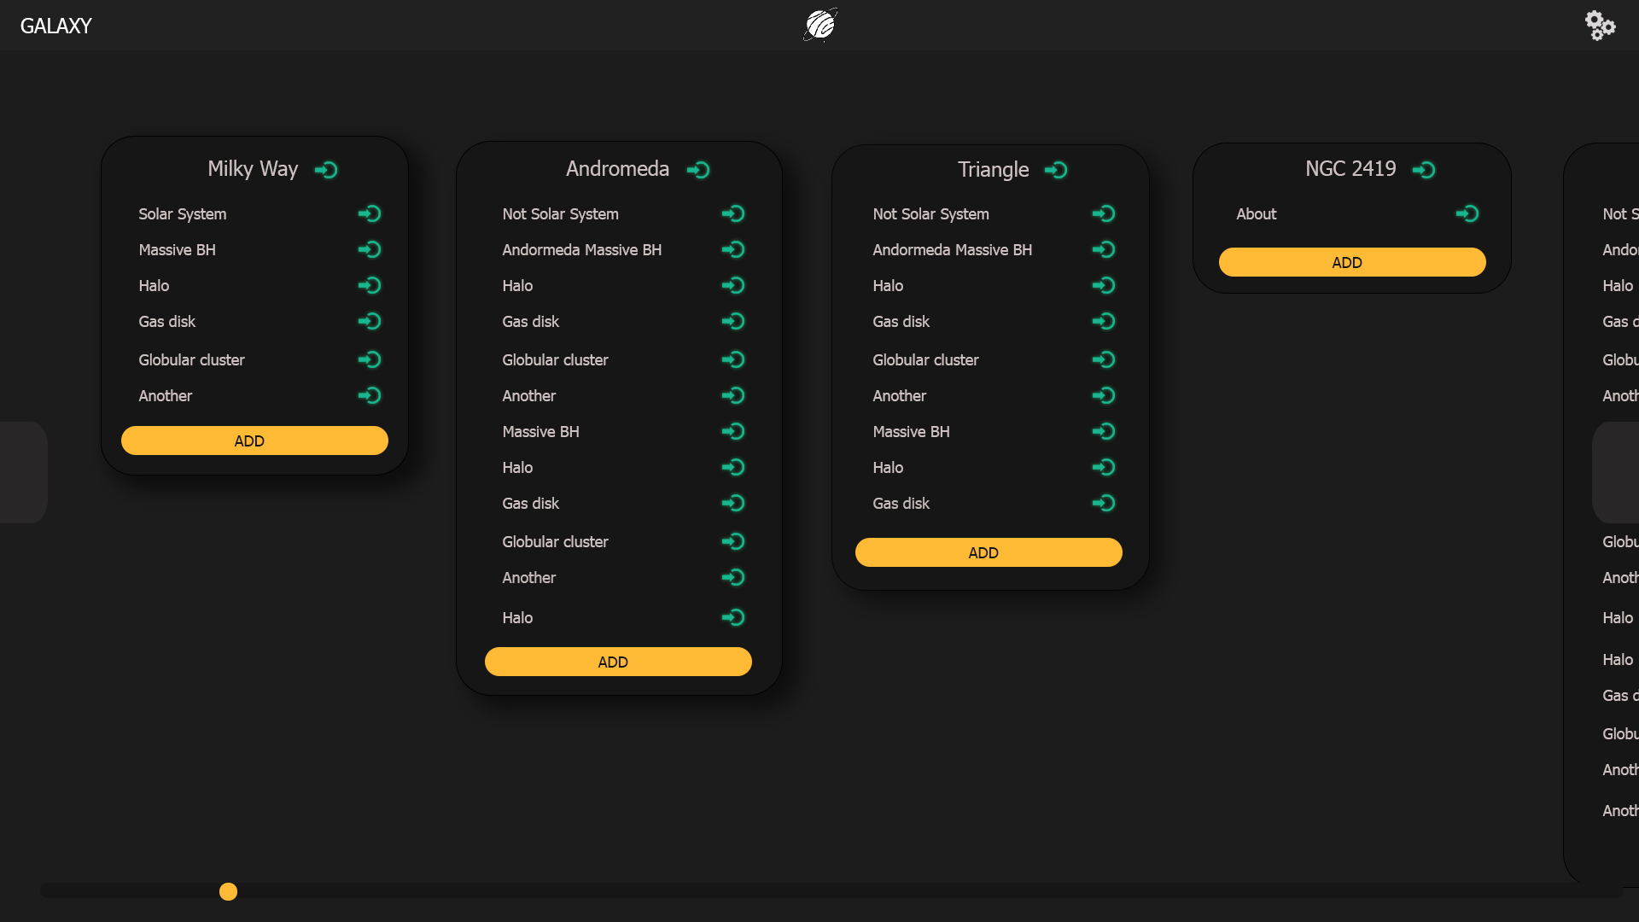Image resolution: width=1639 pixels, height=922 pixels.
Task: Select Another text in Milky Way card
Action: pyautogui.click(x=165, y=395)
